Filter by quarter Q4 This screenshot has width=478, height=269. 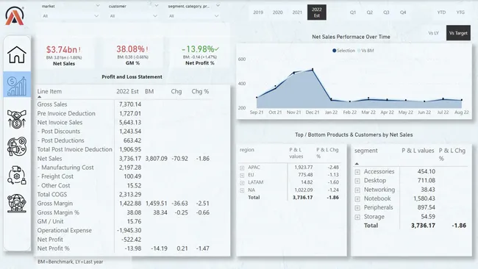403,12
